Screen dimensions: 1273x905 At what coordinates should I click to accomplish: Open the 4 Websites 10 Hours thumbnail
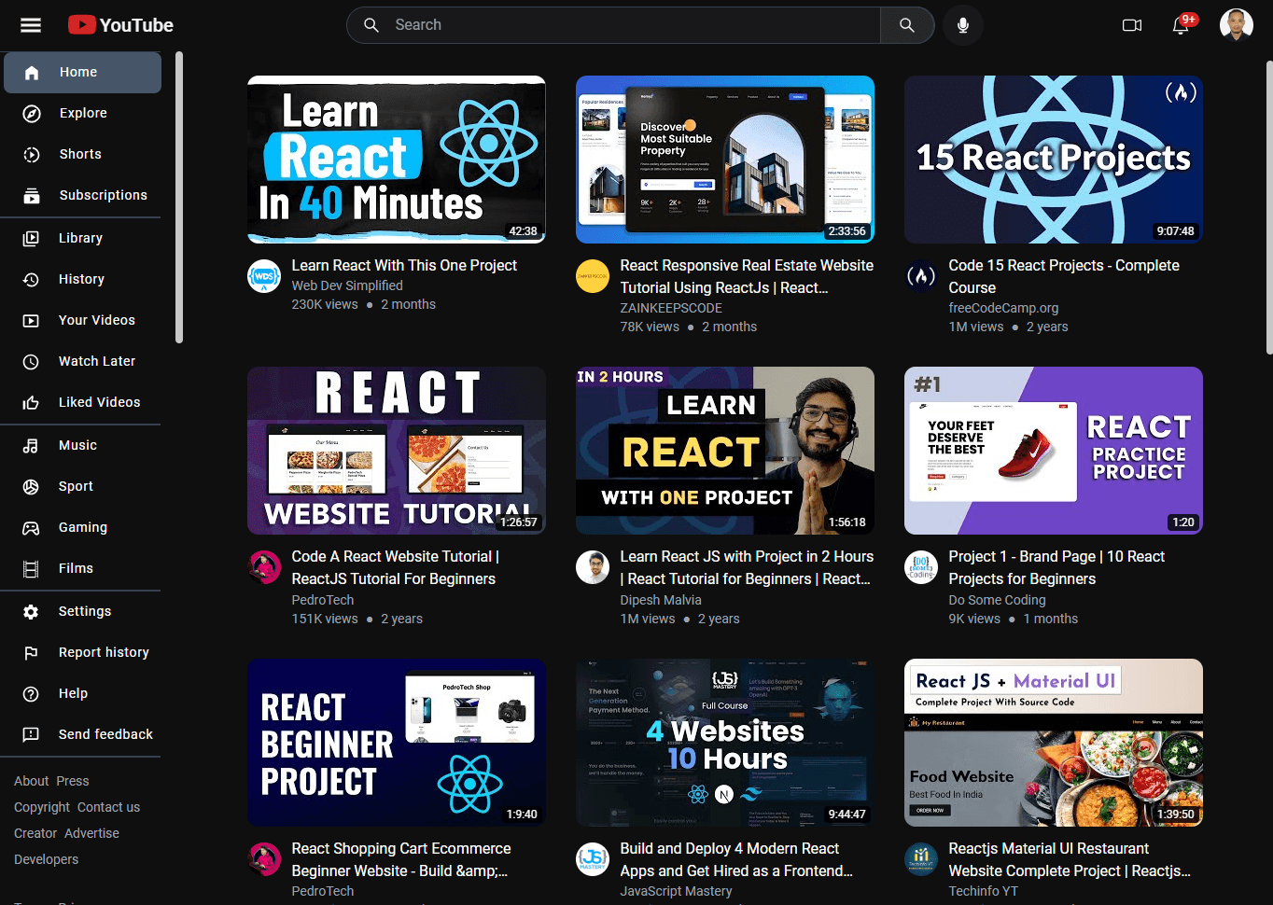click(725, 743)
